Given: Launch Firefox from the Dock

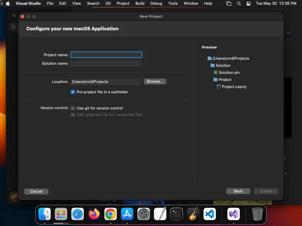Looking at the screenshot, I should tap(94, 214).
